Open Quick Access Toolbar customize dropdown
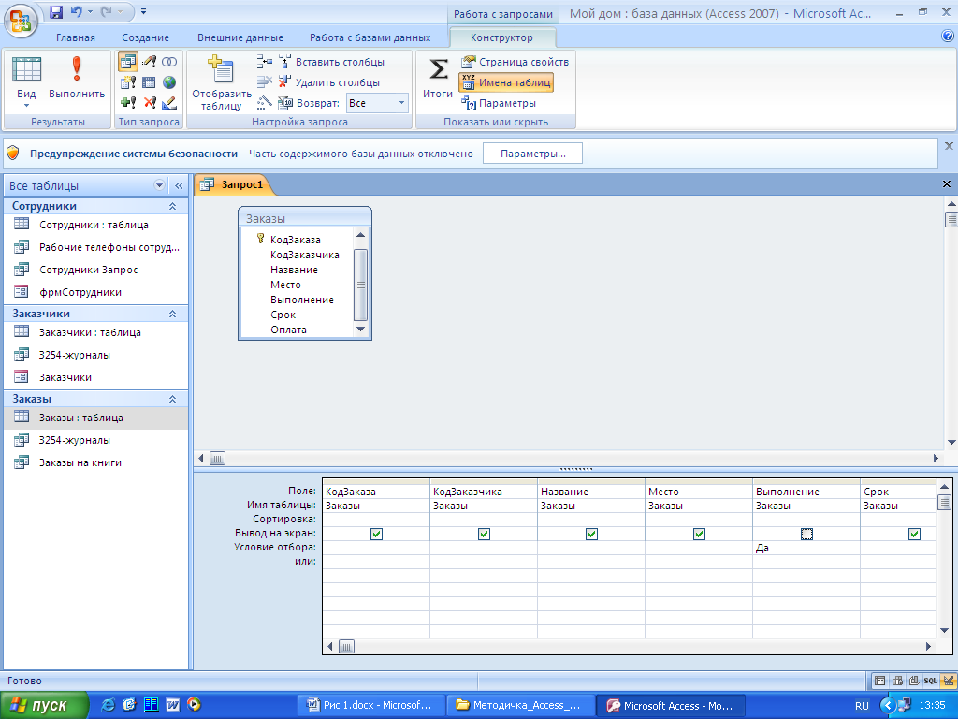This screenshot has height=719, width=958. point(143,11)
